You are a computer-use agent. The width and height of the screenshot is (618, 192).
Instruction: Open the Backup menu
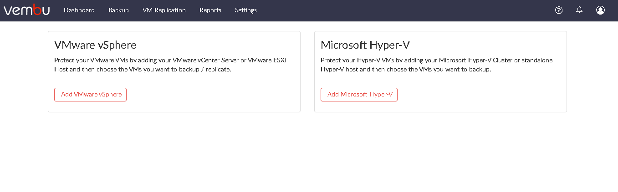[118, 10]
